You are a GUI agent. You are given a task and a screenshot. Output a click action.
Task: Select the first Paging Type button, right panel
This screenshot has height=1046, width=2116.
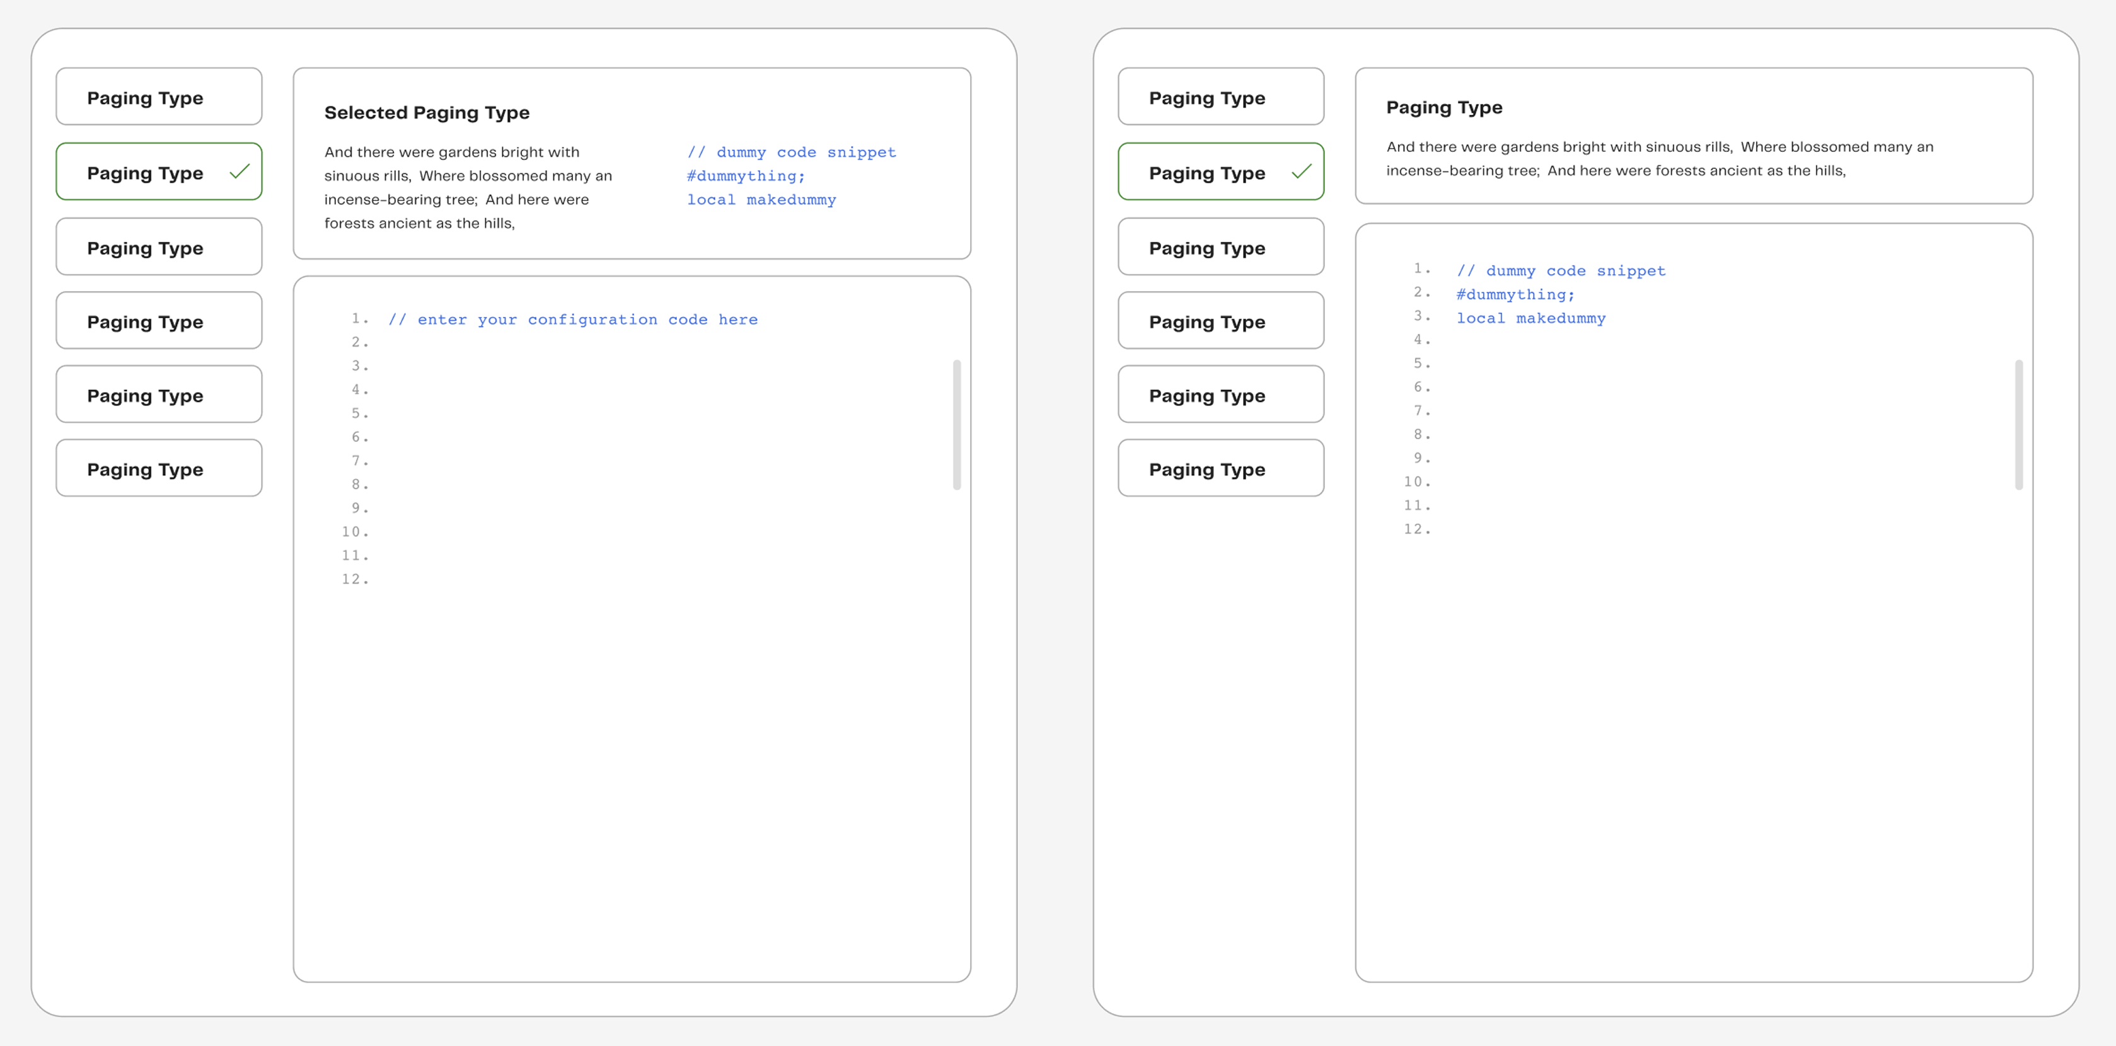click(x=1222, y=97)
